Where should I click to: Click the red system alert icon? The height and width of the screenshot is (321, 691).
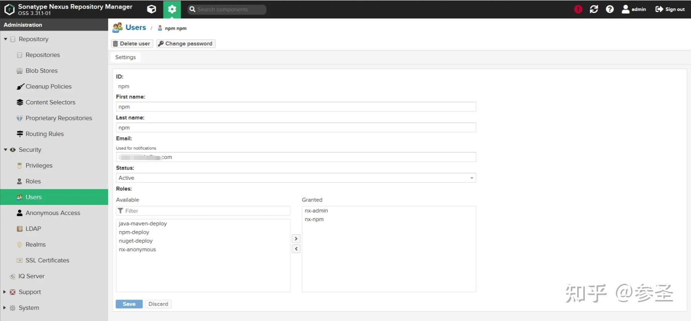pyautogui.click(x=578, y=9)
